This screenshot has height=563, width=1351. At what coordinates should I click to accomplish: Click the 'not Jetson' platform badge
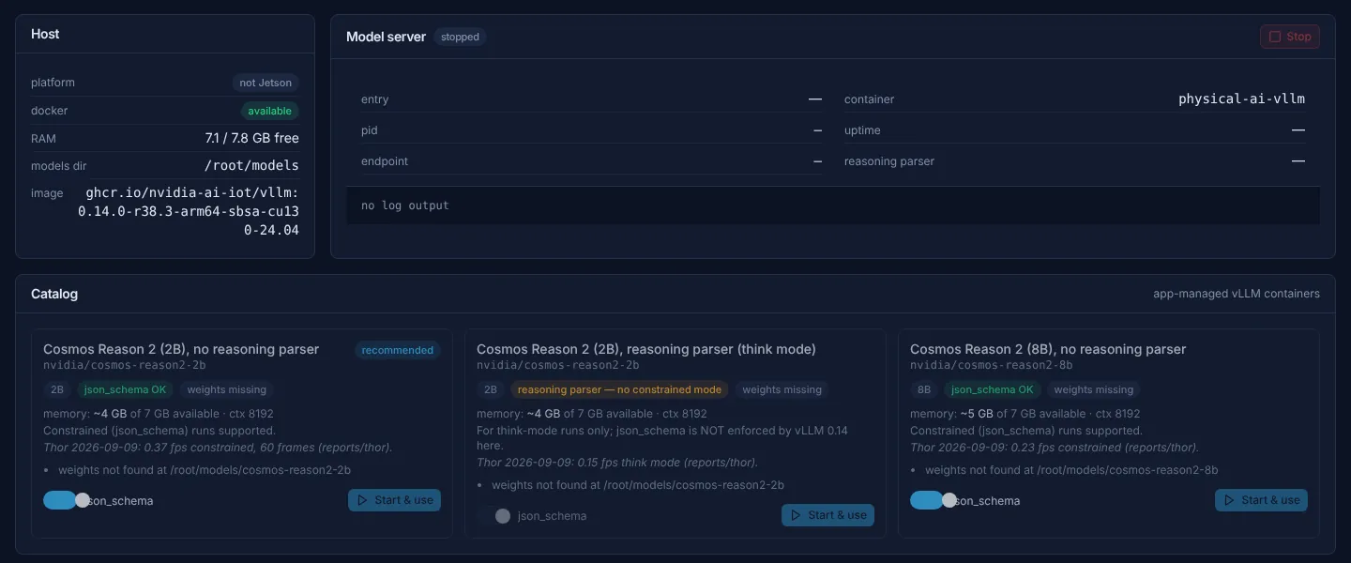266,83
